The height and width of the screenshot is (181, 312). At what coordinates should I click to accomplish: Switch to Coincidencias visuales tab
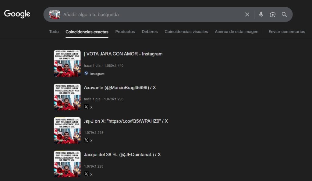point(186,32)
